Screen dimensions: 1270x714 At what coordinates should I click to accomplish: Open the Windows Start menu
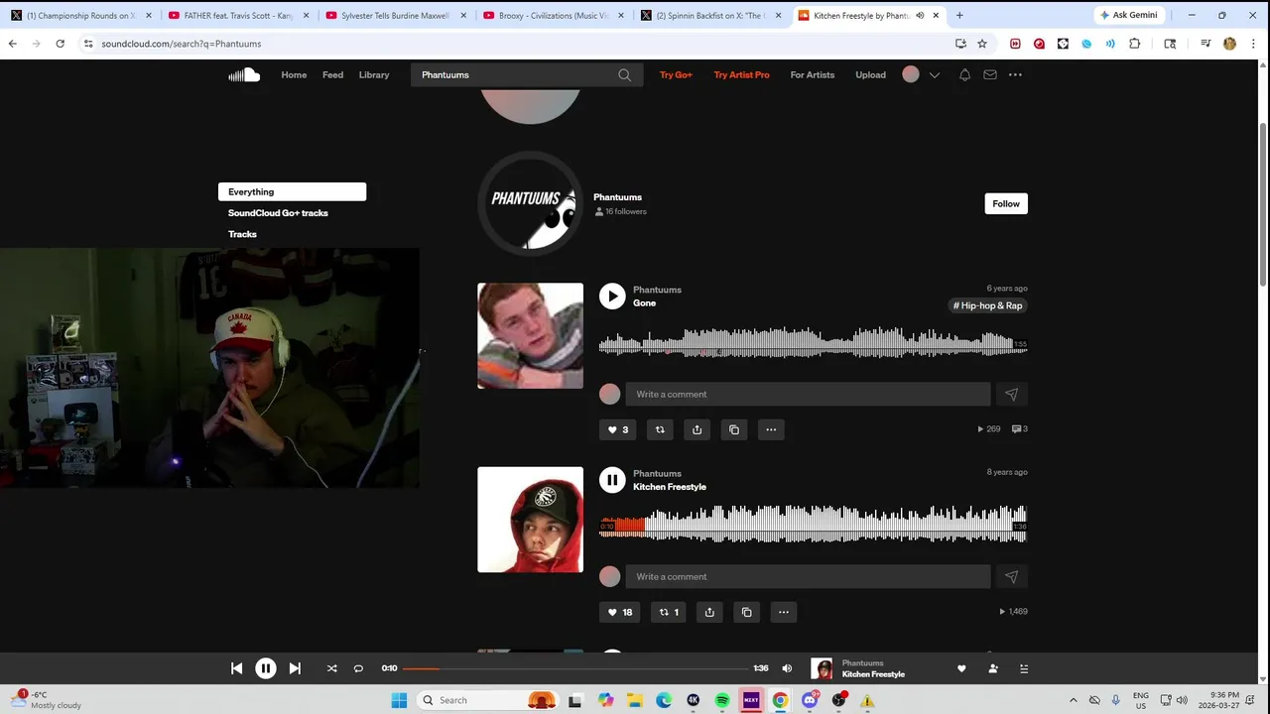pos(399,700)
